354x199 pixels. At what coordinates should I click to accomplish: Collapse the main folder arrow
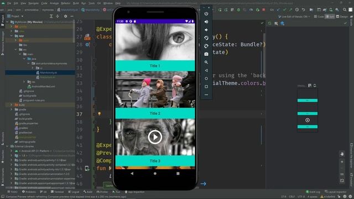20,54
